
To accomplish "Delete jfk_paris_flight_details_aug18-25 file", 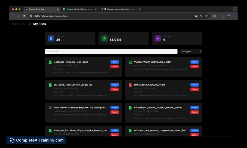I will tap(114, 89).
